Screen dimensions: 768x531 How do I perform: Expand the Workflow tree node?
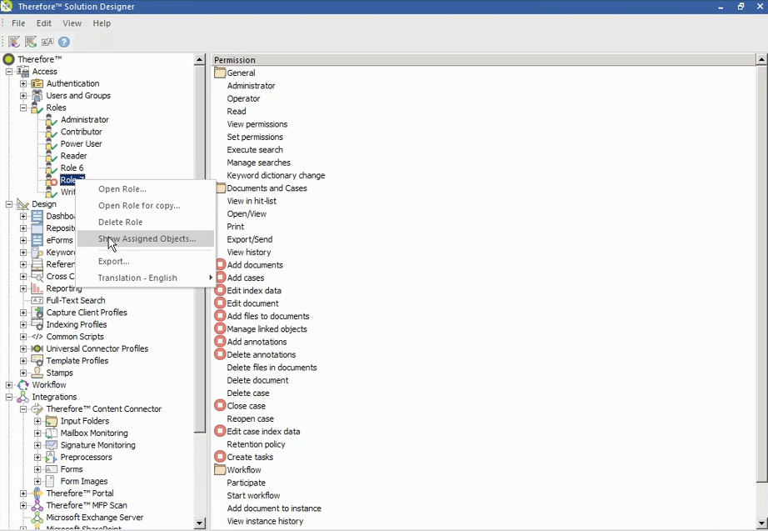coord(8,384)
